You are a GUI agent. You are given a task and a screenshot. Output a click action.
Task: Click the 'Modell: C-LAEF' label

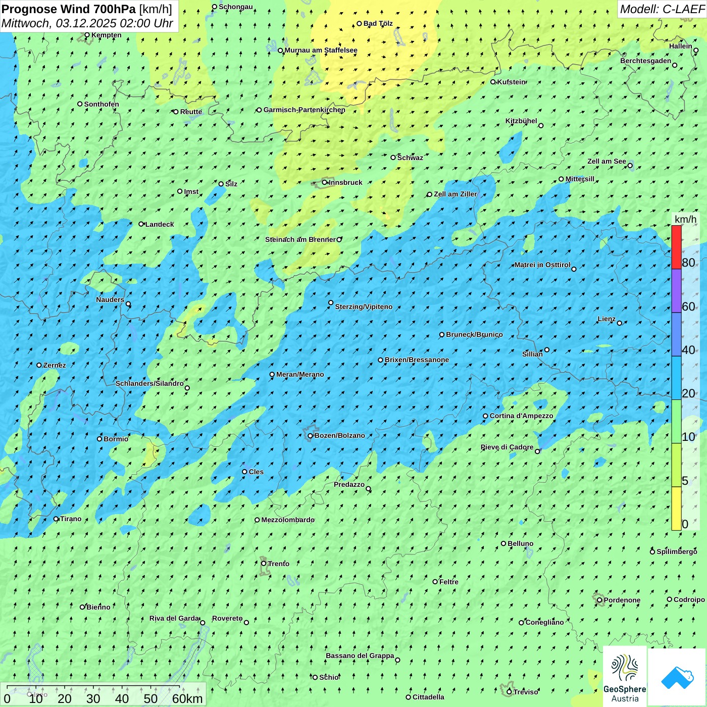(662, 9)
